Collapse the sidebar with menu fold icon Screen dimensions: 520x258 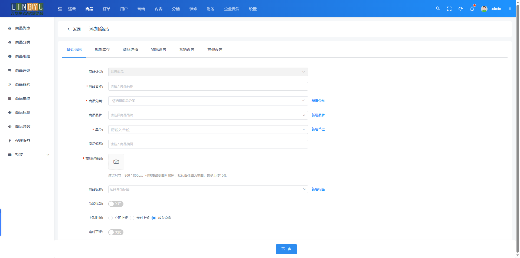[x=60, y=9]
